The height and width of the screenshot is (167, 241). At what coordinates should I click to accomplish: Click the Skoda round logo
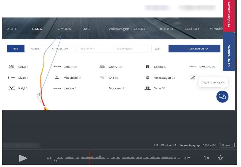coord(147,67)
